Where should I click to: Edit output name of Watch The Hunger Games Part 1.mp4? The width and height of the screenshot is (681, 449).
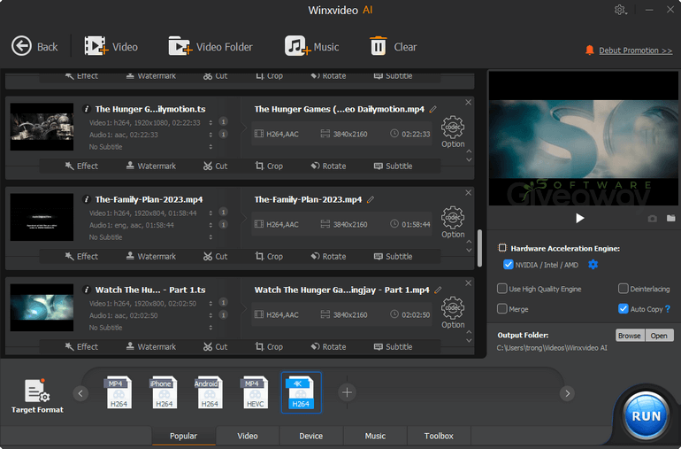coord(438,290)
